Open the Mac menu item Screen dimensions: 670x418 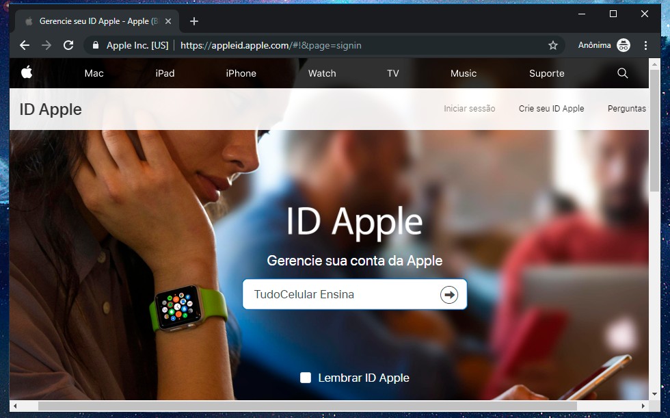tap(94, 73)
